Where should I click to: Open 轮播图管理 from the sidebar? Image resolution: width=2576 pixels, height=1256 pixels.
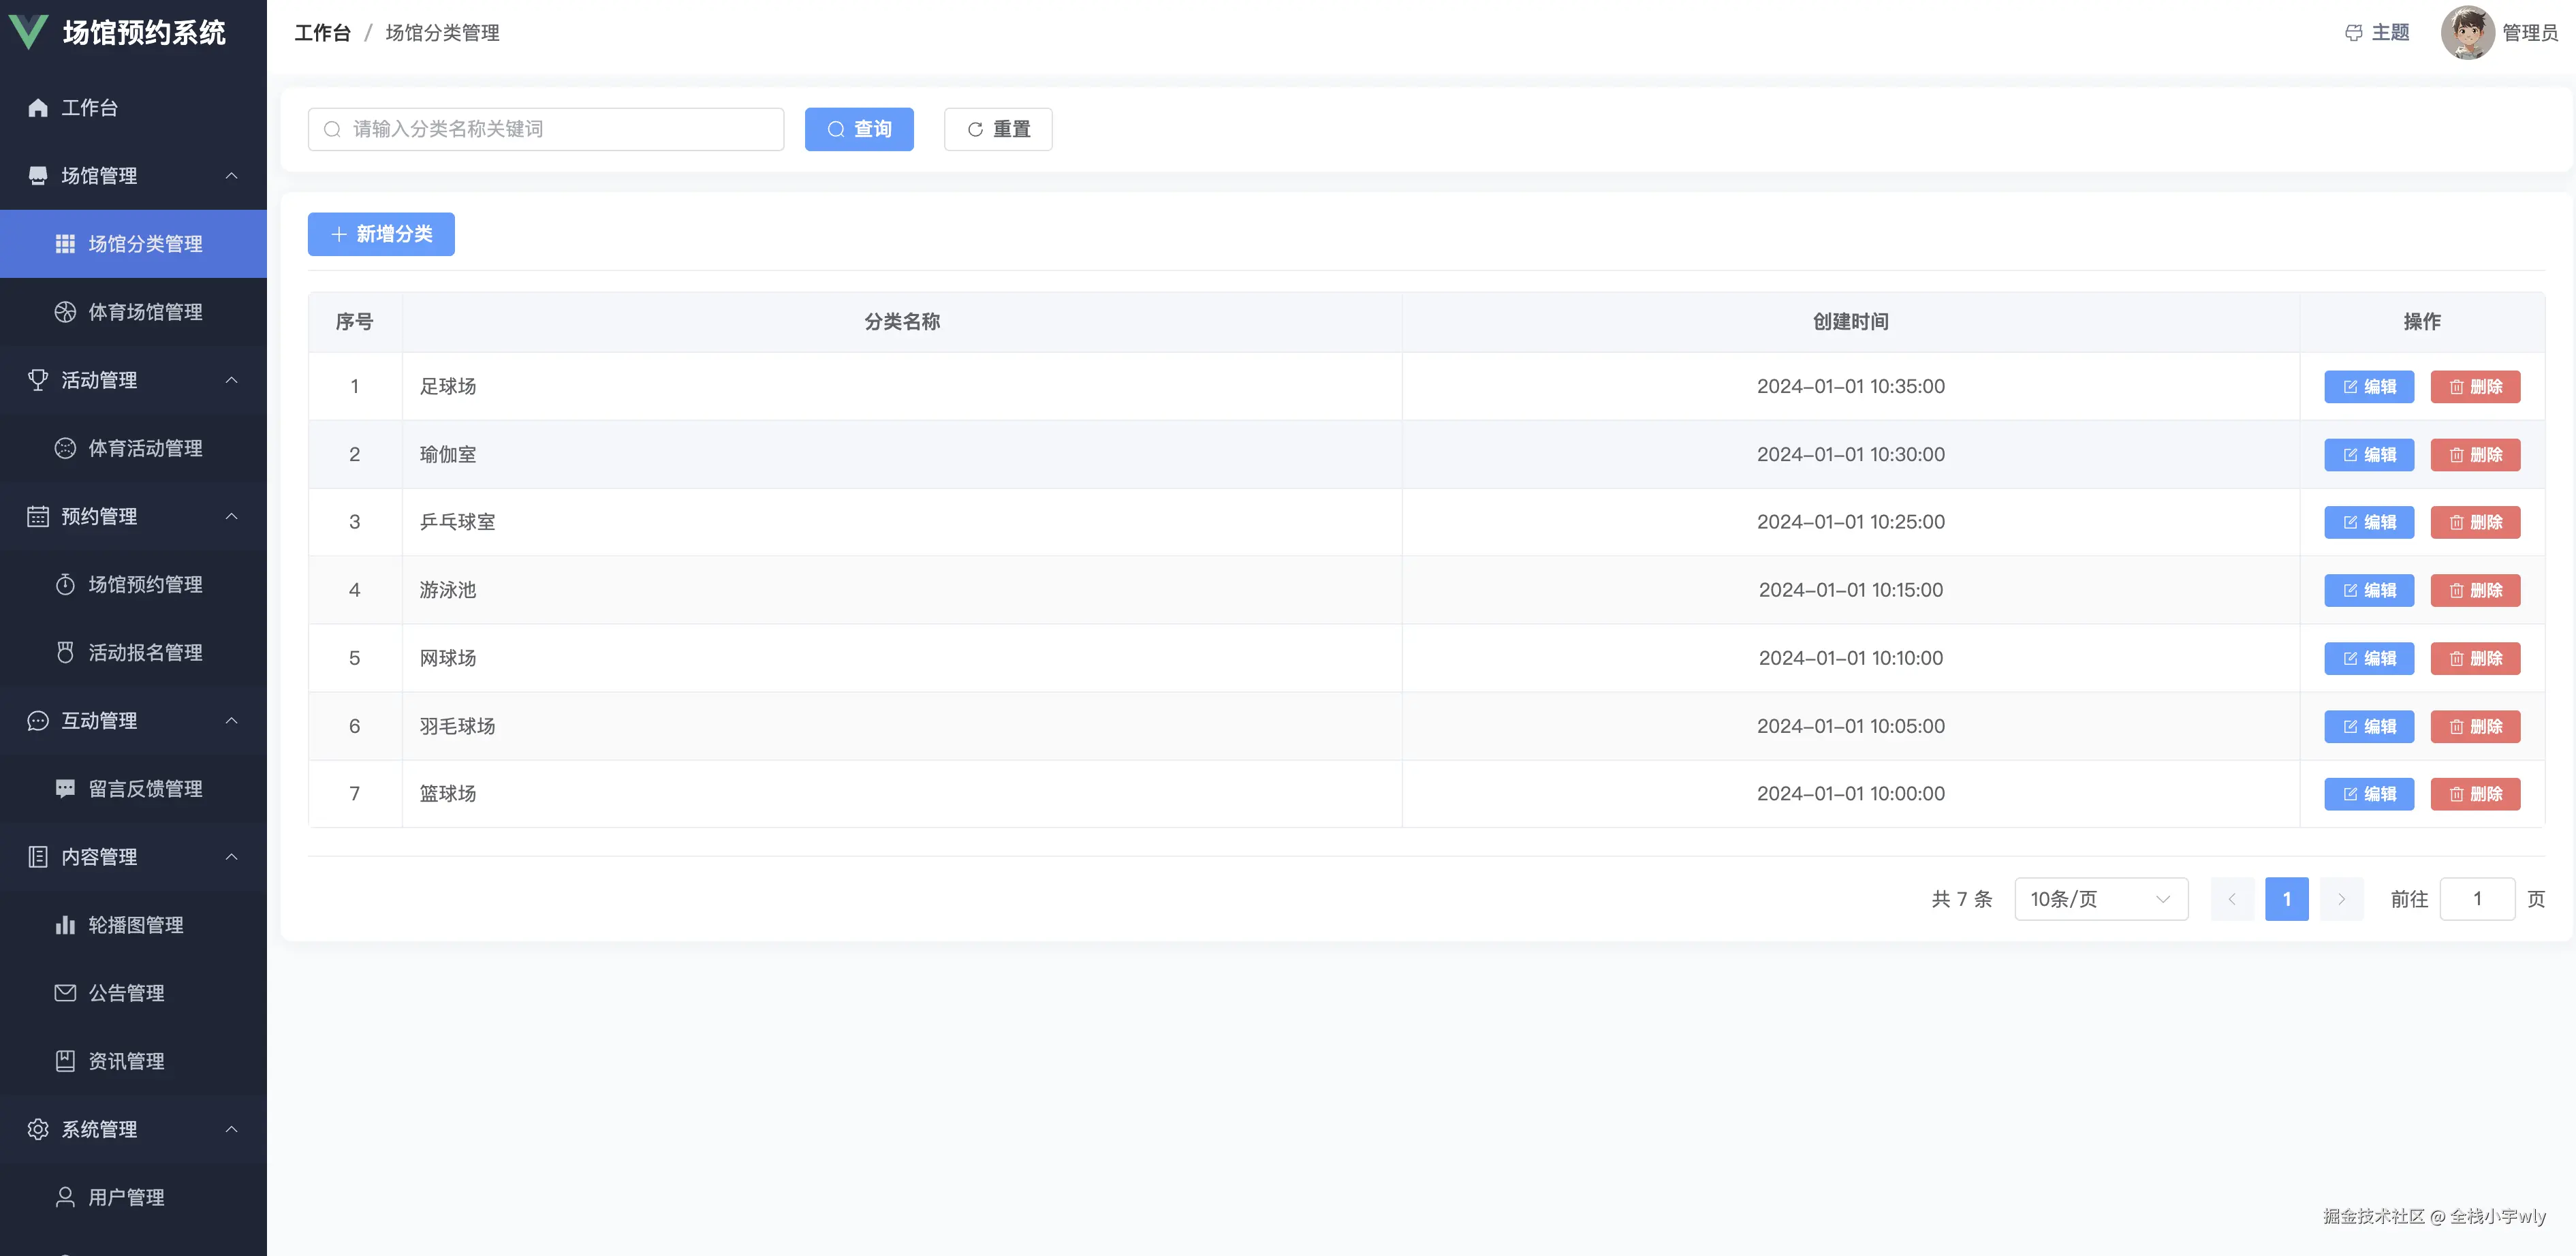135,925
